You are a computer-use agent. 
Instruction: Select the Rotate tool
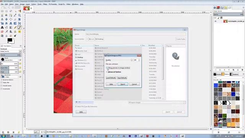point(20,19)
